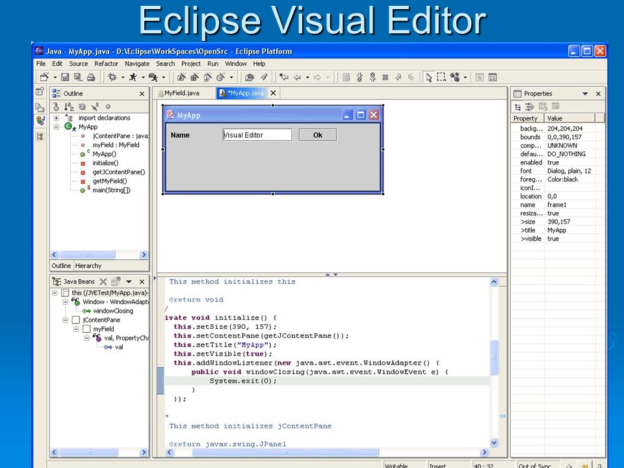This screenshot has height=468, width=624.
Task: Click the Debug bug icon
Action: [112, 77]
